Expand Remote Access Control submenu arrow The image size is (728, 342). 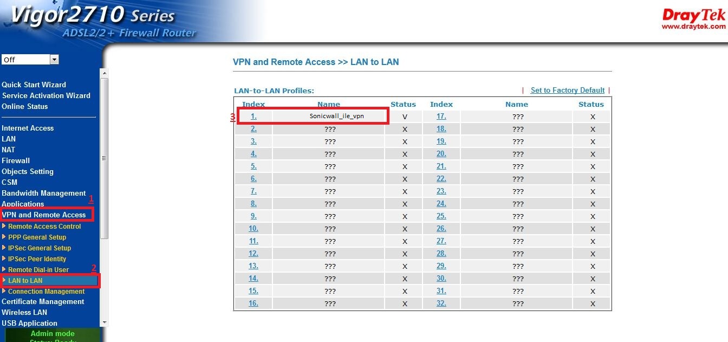click(x=4, y=227)
